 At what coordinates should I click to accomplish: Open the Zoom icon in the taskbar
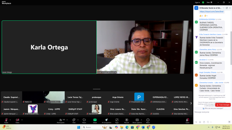click(154, 127)
